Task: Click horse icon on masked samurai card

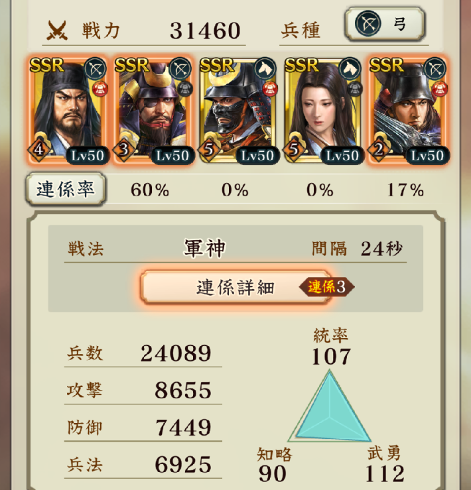Action: coord(265,68)
